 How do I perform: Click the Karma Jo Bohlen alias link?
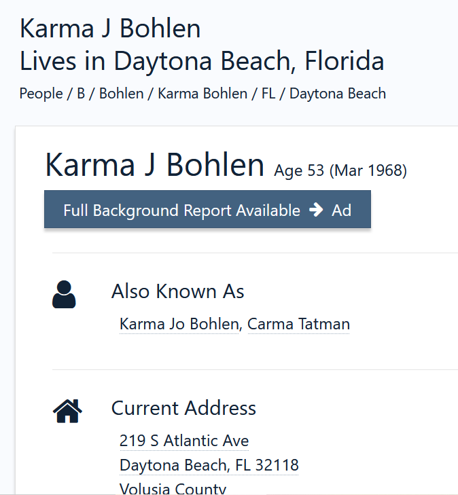coord(179,324)
